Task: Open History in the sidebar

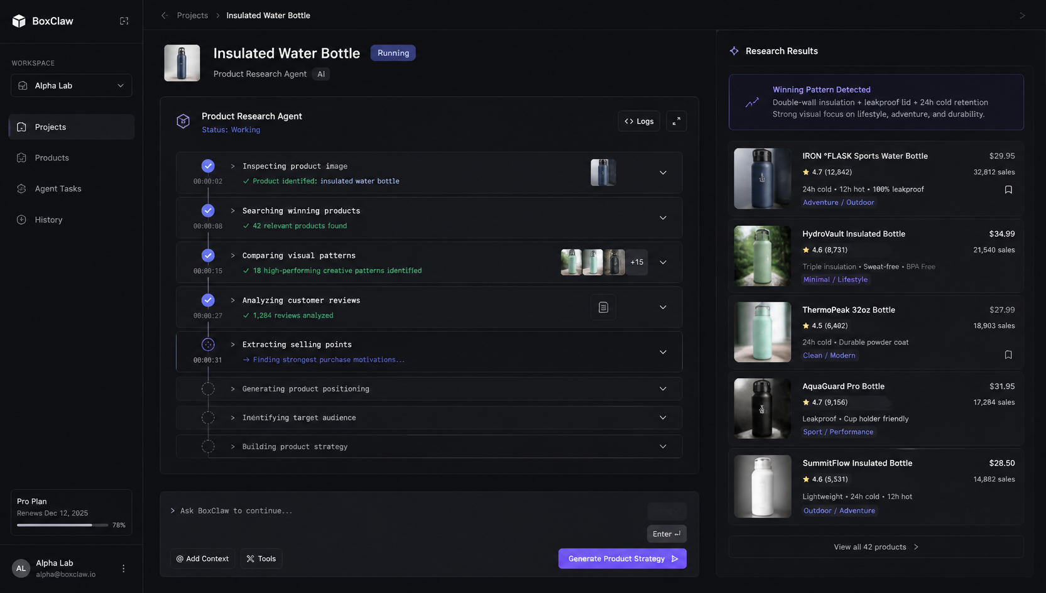Action: pos(72,220)
